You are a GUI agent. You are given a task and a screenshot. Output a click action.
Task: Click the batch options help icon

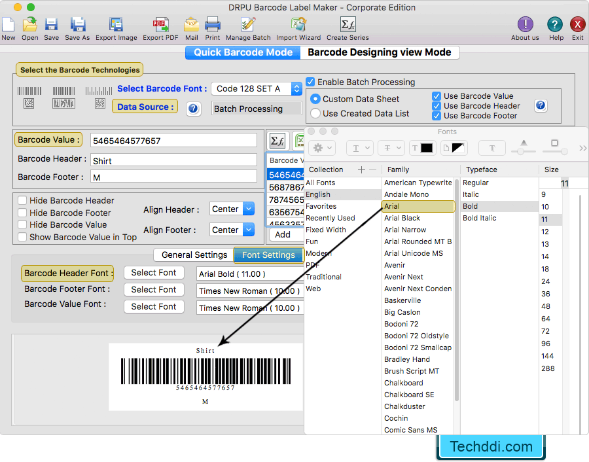541,105
